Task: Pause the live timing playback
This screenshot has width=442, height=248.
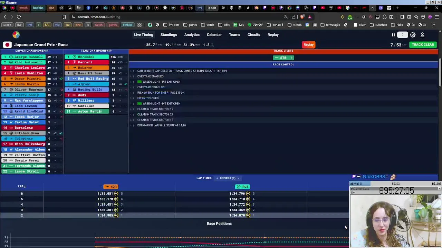Action: (x=393, y=35)
